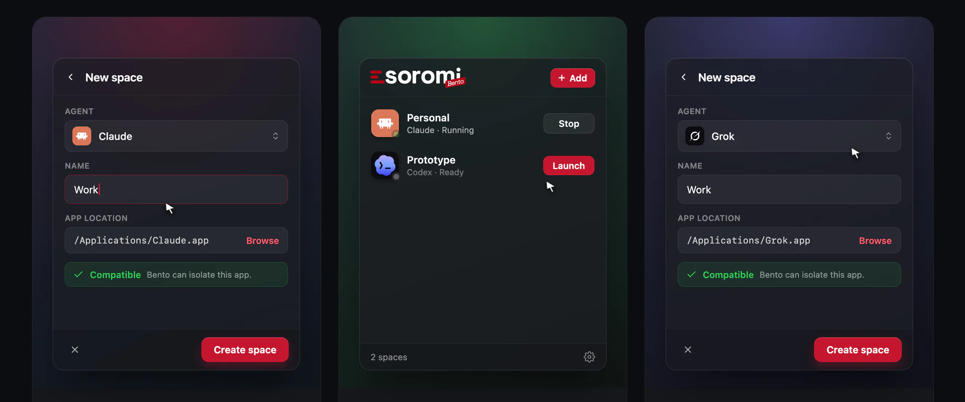Click 'Compatible' label in Grok panel
Viewport: 965px width, 402px height.
coord(728,275)
